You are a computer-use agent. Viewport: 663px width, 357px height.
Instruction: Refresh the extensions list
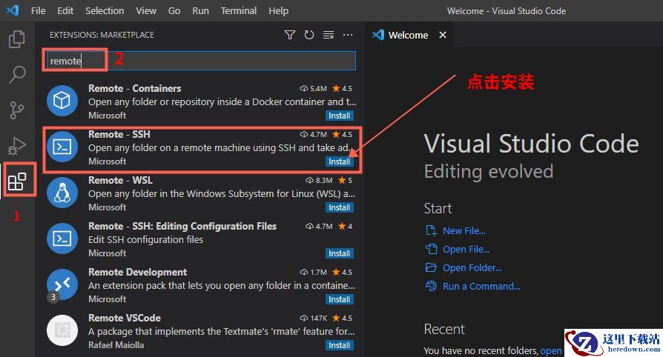point(309,35)
